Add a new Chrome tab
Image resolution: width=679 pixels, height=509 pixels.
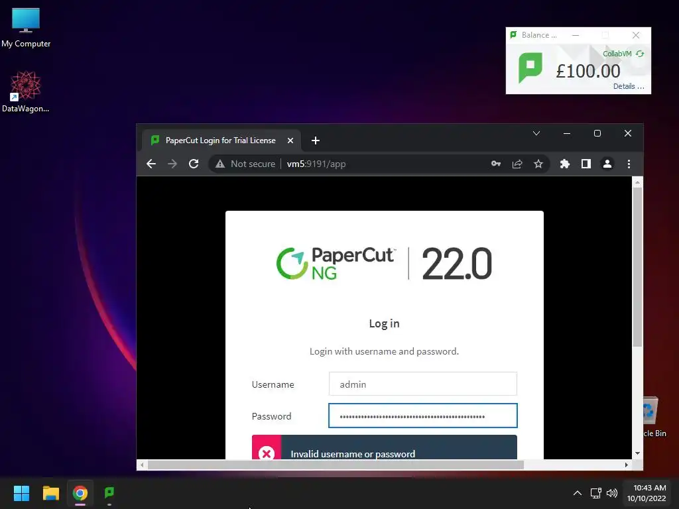[x=315, y=141]
